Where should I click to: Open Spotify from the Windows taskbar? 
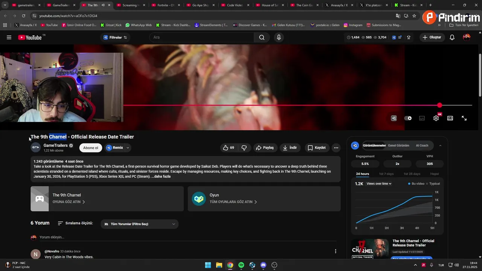pos(241,265)
